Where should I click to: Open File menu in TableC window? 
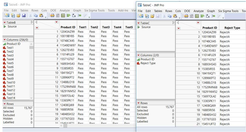pos(140,11)
